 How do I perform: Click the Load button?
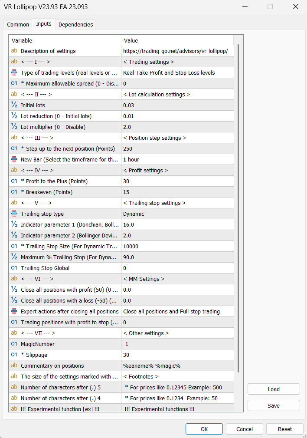click(x=274, y=389)
